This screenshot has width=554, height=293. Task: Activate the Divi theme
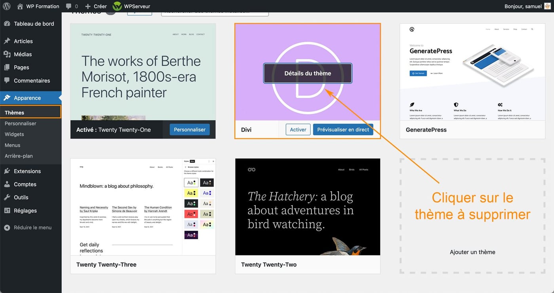298,129
